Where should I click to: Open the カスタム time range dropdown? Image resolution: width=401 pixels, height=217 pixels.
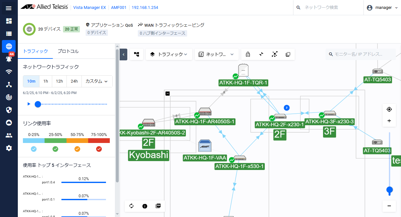tap(97, 81)
